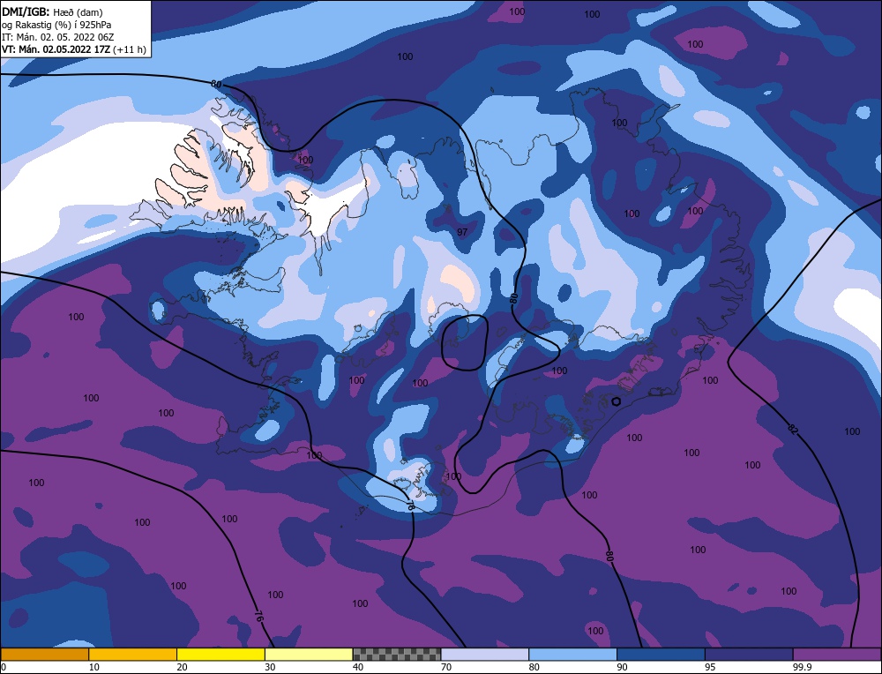Select the dark navy 95–99.9 legend swatch

click(x=749, y=655)
